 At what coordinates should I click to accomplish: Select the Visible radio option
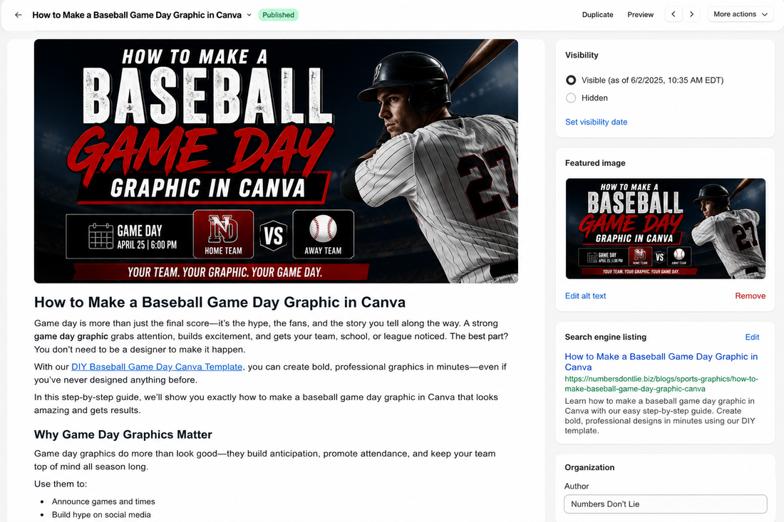(571, 80)
